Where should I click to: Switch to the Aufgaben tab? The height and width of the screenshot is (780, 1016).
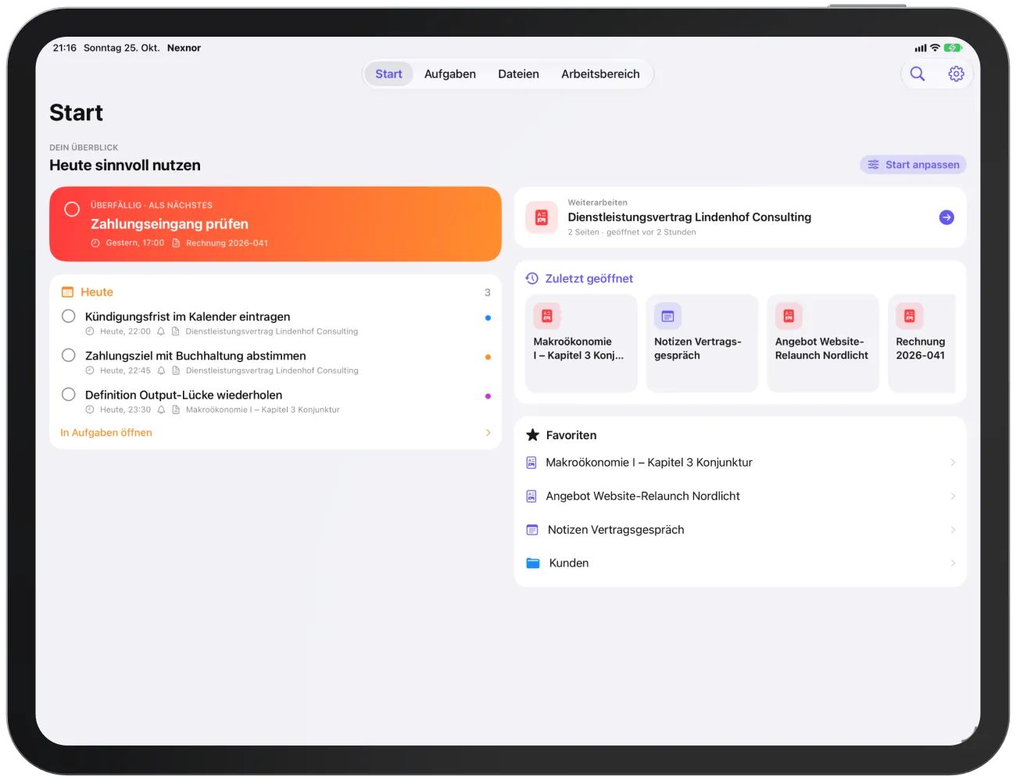(x=450, y=74)
